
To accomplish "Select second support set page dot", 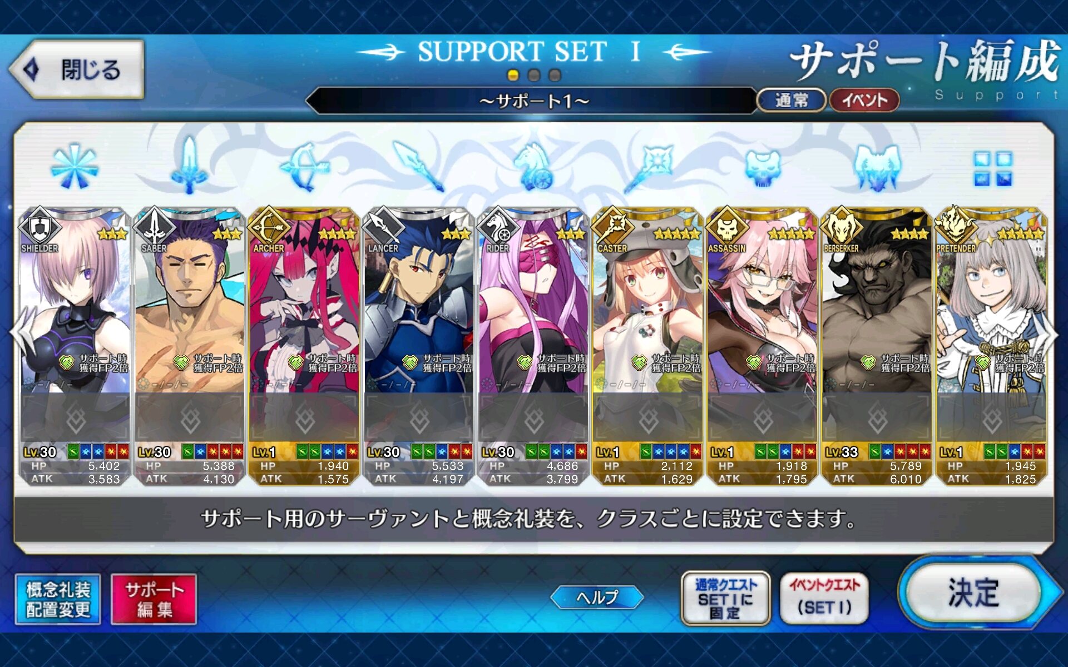I will [534, 75].
